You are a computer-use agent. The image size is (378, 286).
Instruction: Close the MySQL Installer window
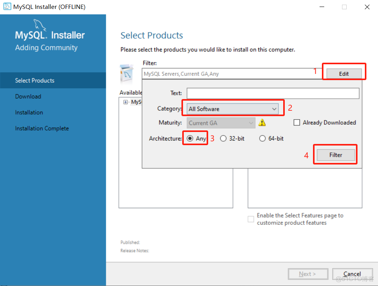(367, 7)
